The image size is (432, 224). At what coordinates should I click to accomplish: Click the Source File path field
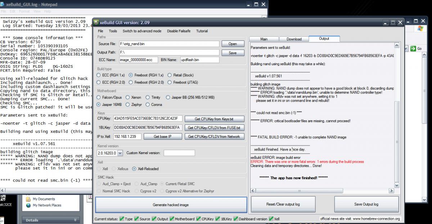coord(169,44)
